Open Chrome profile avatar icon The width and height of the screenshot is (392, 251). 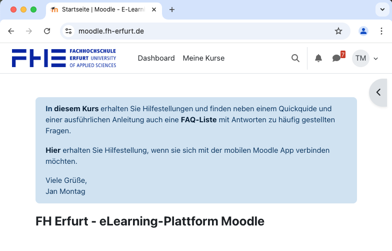363,31
